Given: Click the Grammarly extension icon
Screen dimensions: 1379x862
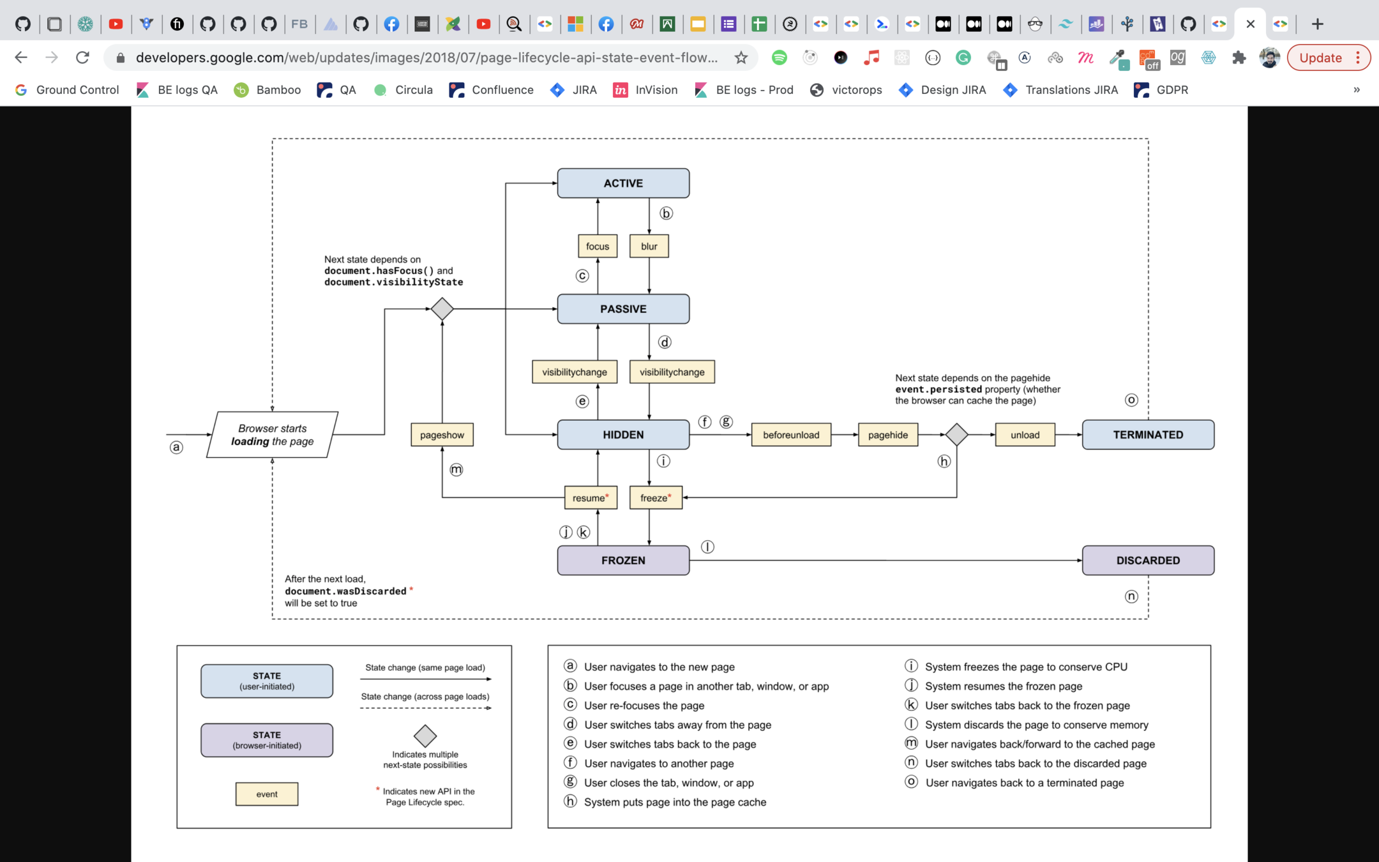Looking at the screenshot, I should click(x=963, y=57).
